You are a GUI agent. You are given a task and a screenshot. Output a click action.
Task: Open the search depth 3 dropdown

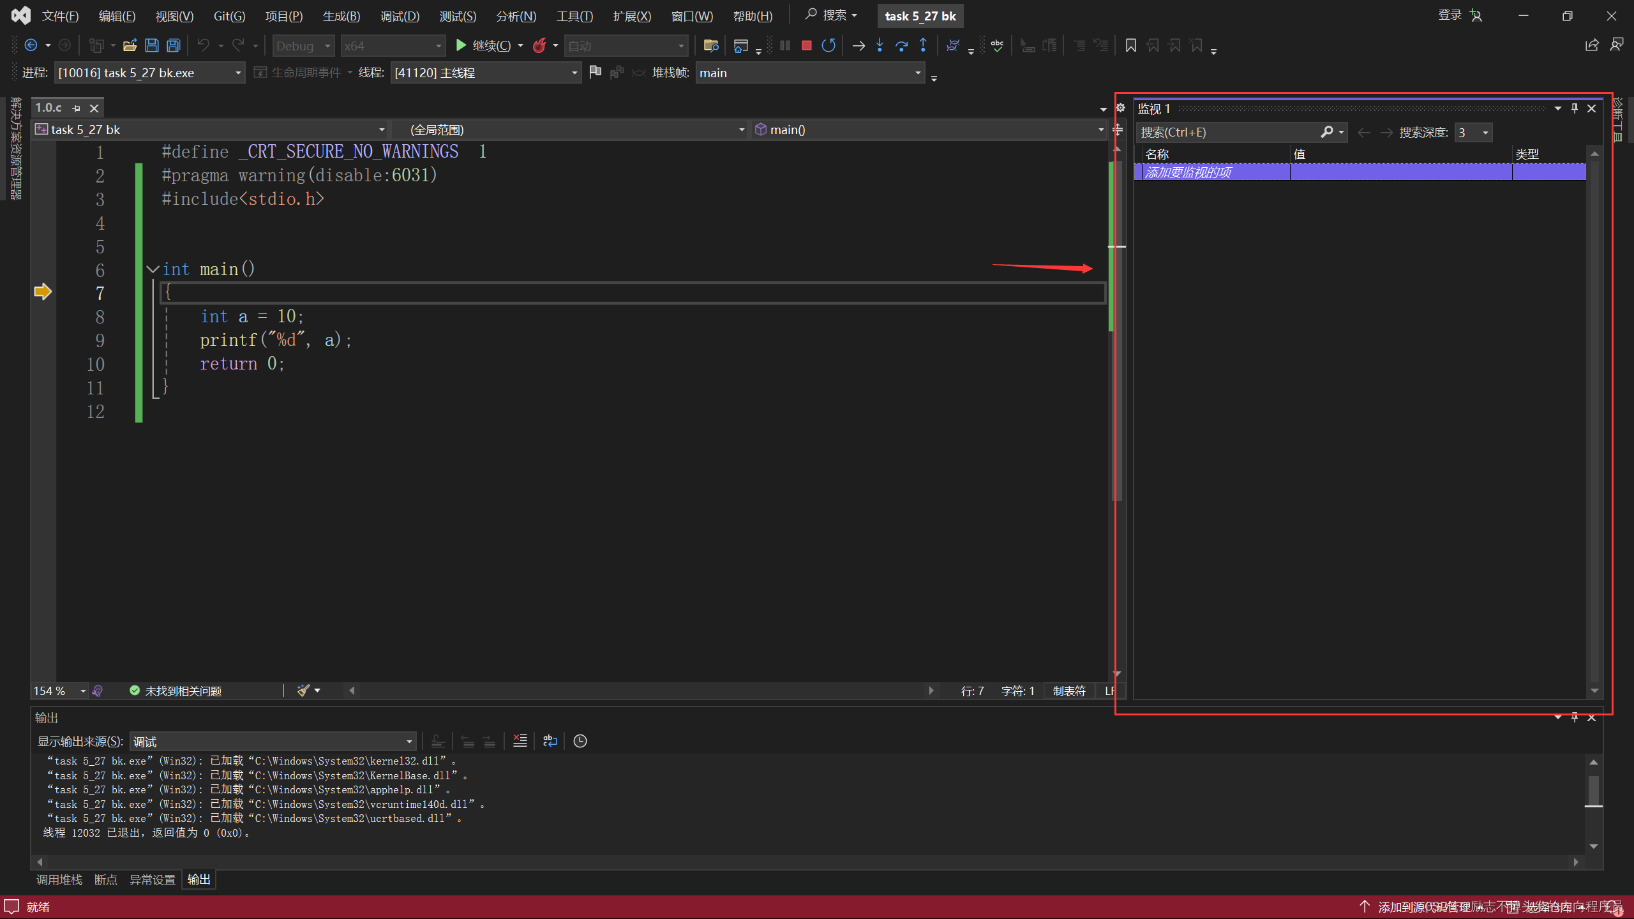click(x=1473, y=133)
